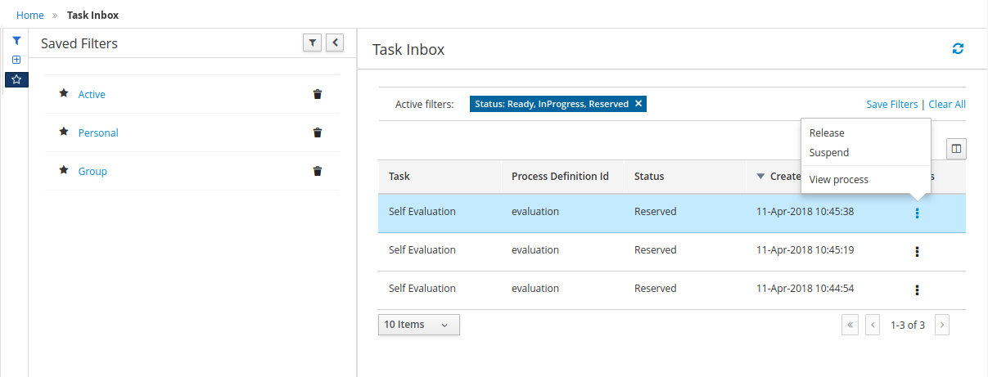Go to Home breadcrumb link
Screen dimensions: 988x377
point(30,15)
